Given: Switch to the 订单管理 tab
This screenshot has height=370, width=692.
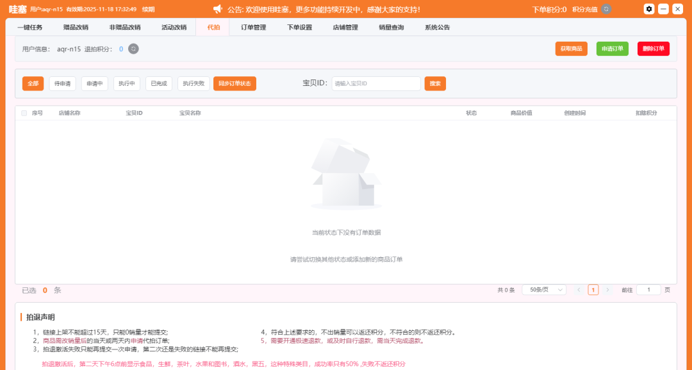Looking at the screenshot, I should pyautogui.click(x=253, y=28).
